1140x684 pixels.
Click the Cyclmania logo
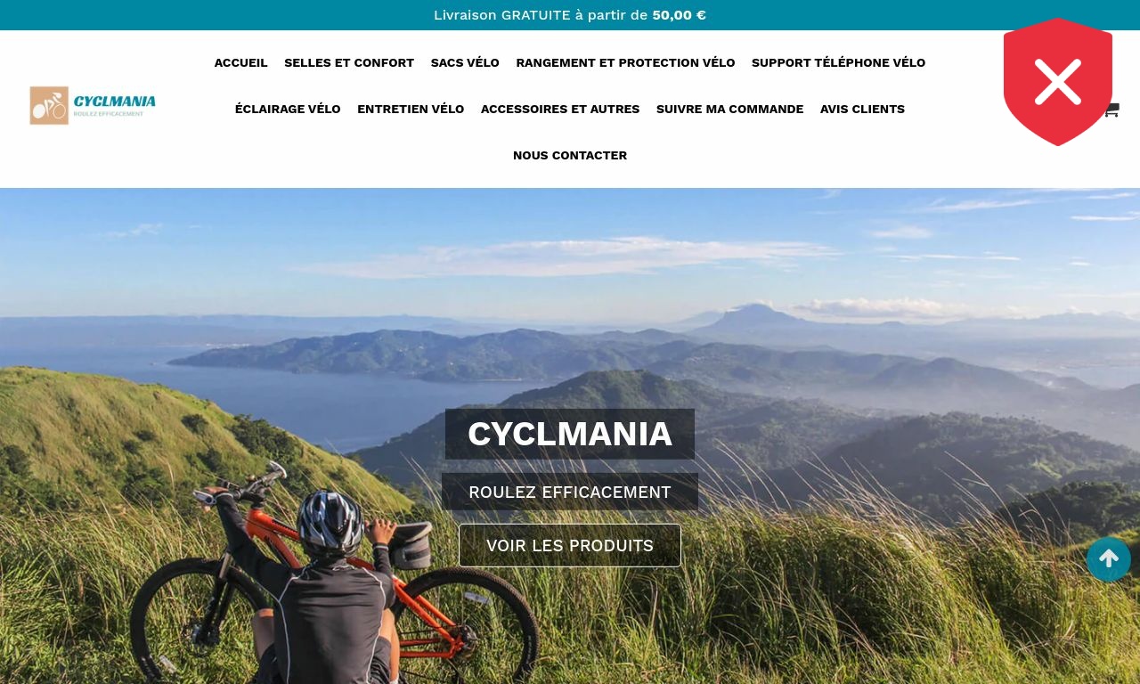click(x=93, y=105)
